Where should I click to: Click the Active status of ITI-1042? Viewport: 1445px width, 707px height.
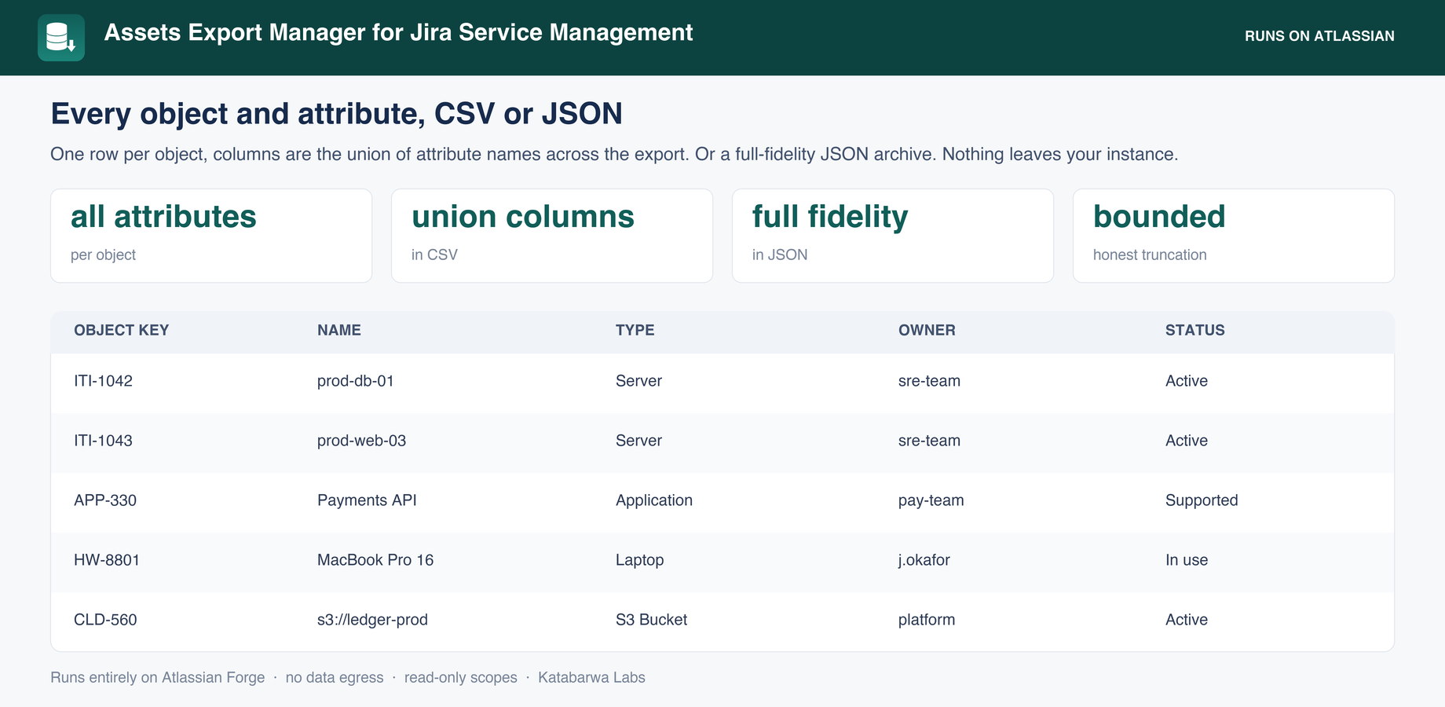(x=1187, y=381)
